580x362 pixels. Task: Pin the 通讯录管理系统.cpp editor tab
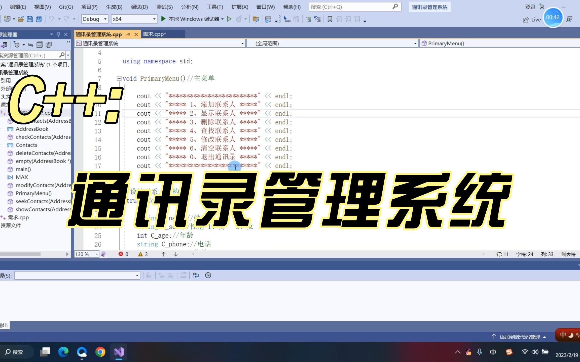pyautogui.click(x=129, y=34)
